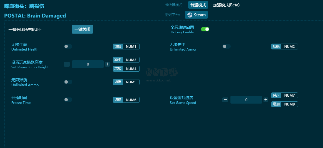Click the Unlimited Armor label
Image resolution: width=323 pixels, height=148 pixels.
click(x=183, y=49)
